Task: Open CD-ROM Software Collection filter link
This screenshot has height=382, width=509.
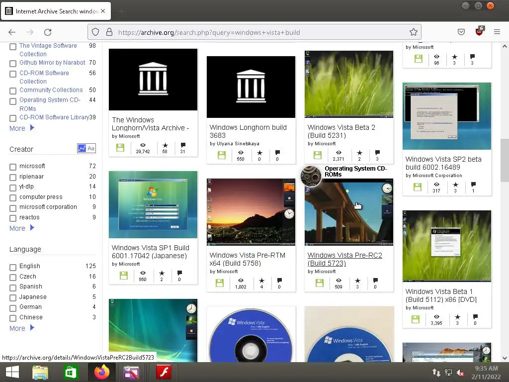Action: coord(44,77)
